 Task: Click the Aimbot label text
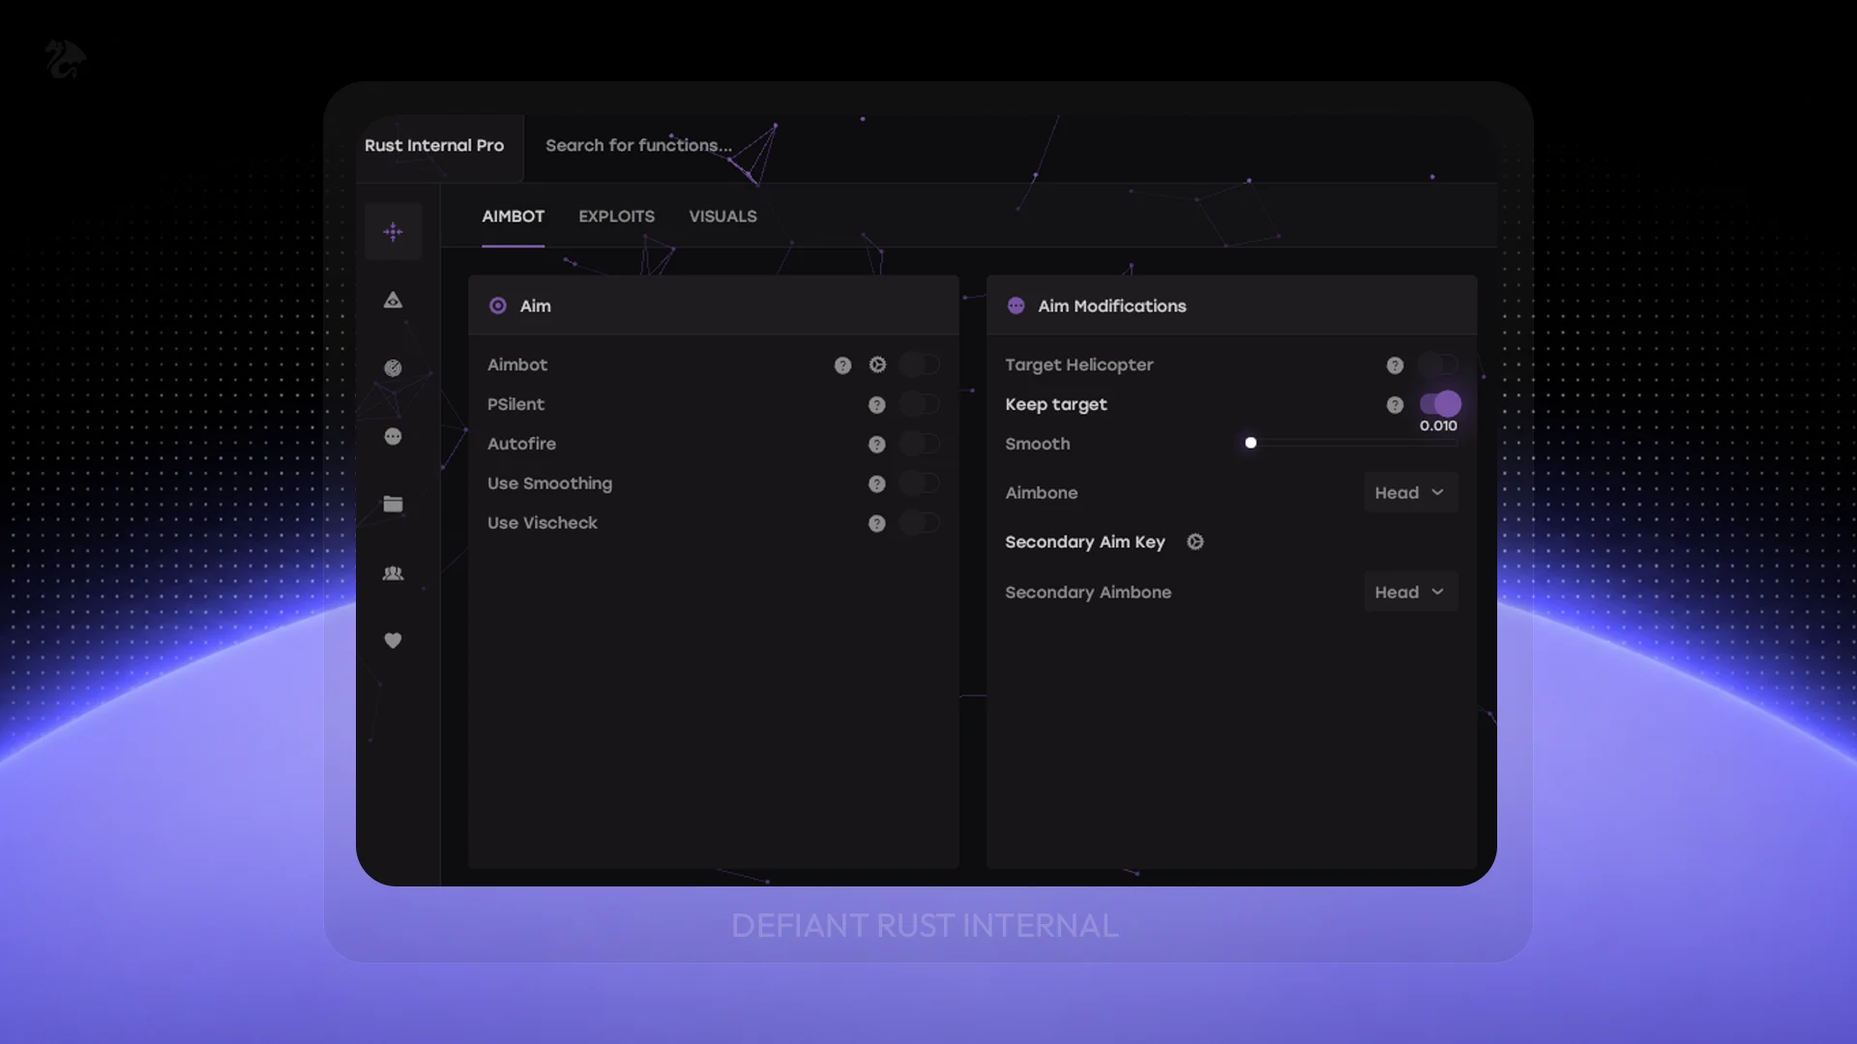[517, 365]
